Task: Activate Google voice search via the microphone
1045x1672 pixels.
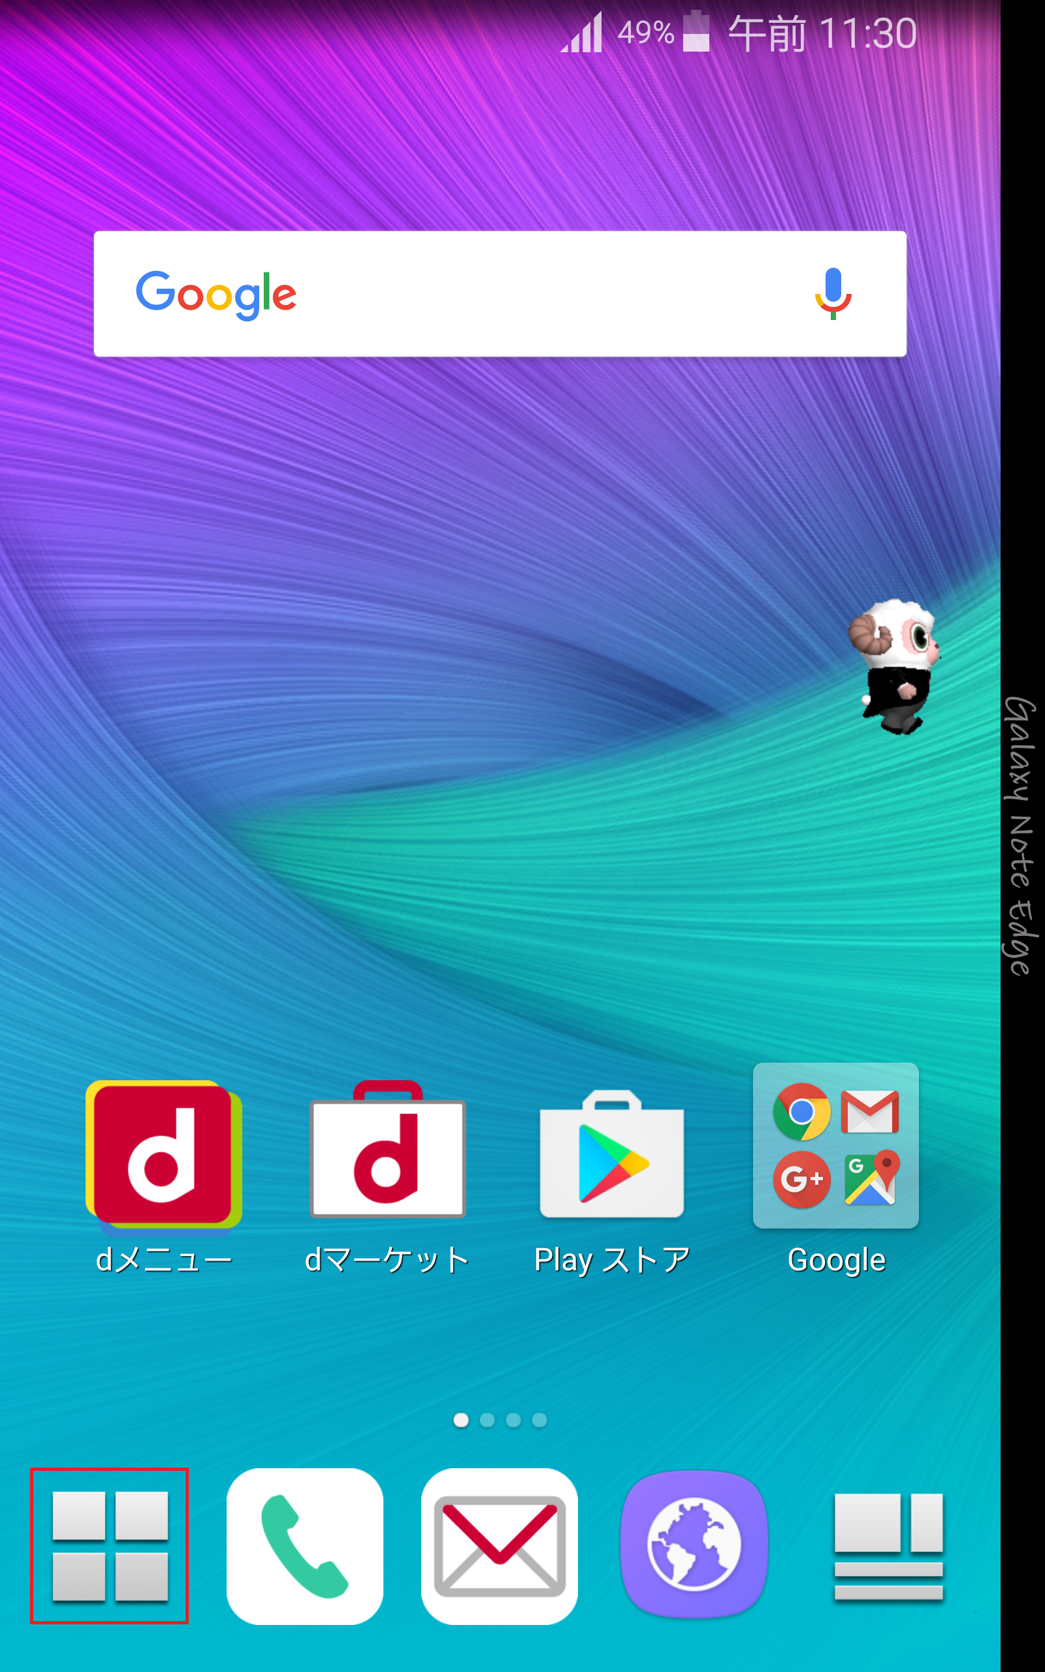Action: point(832,295)
